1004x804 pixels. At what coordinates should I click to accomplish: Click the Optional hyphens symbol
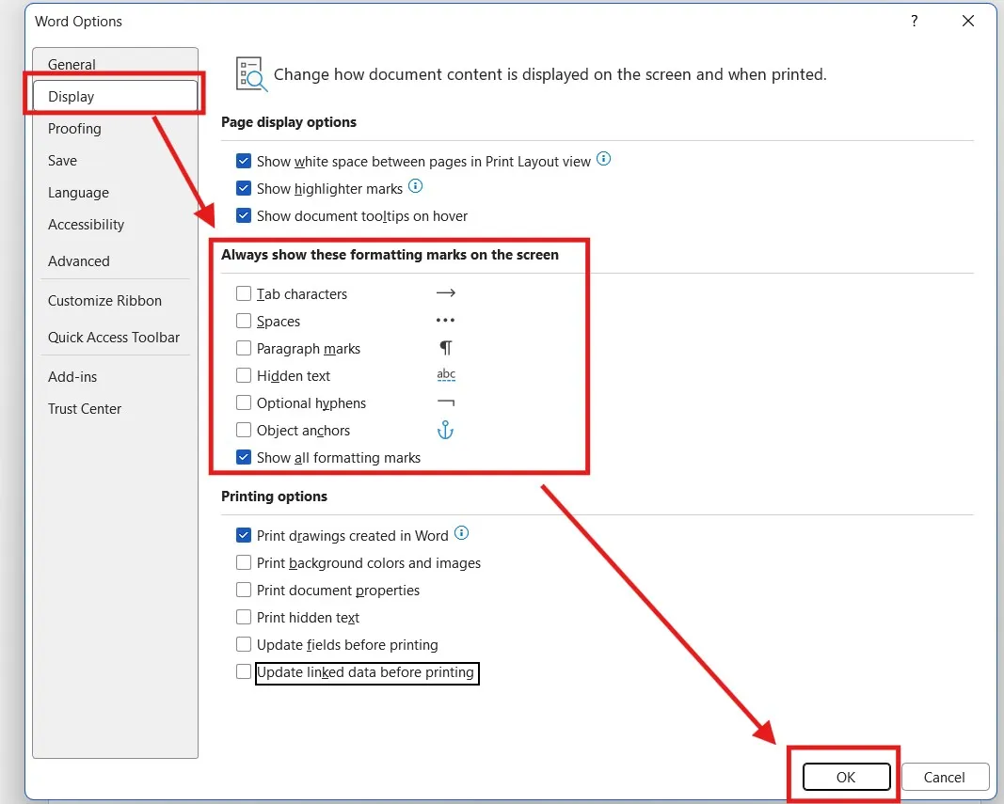pyautogui.click(x=446, y=402)
